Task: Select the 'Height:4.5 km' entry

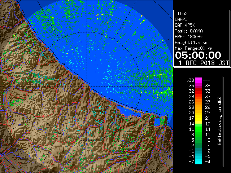Action: point(191,43)
